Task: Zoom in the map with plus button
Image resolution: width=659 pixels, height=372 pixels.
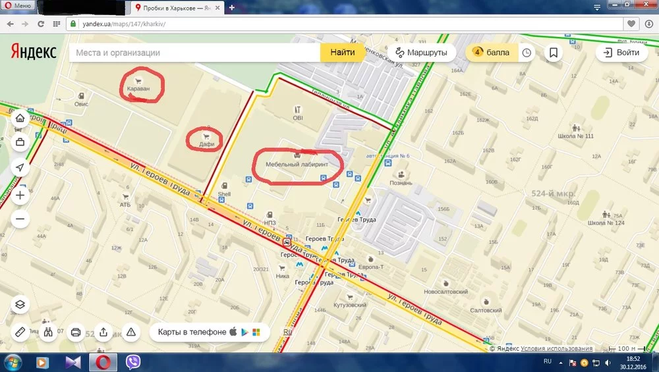Action: coord(20,196)
